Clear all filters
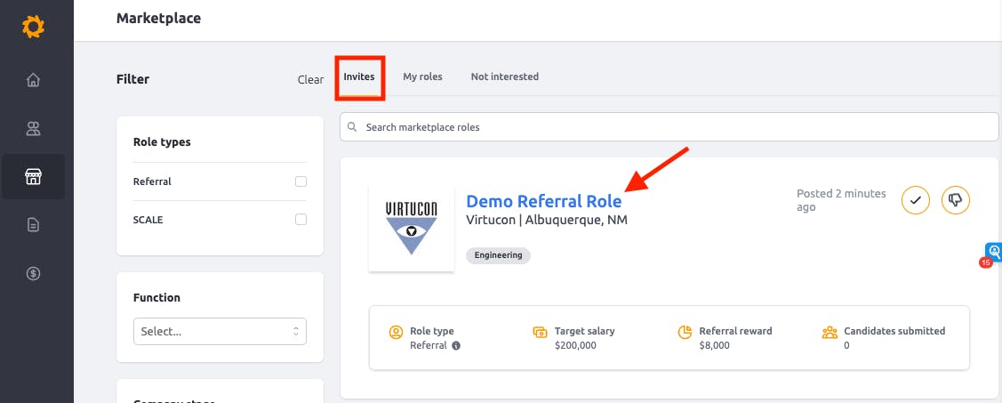Screen dimensions: 1002x403 [x=310, y=80]
